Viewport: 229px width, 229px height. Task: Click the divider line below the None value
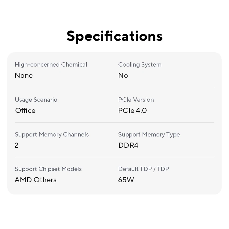coord(114,88)
